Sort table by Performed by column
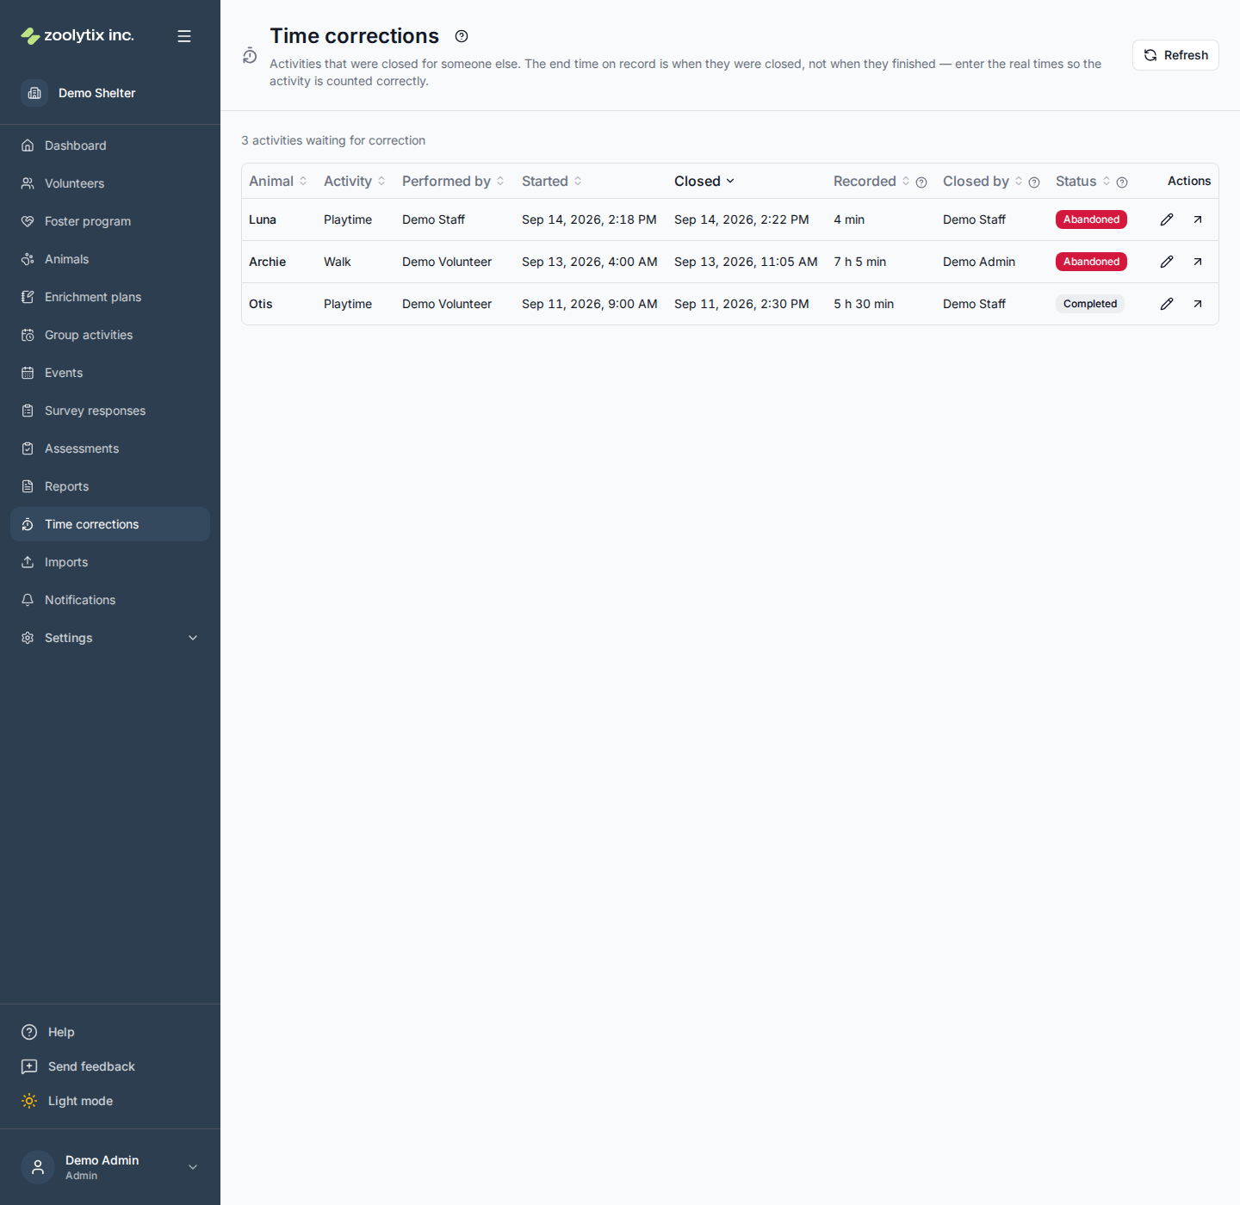The image size is (1240, 1205). (x=453, y=181)
